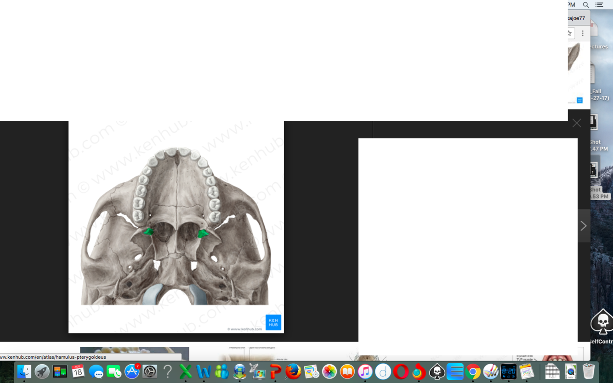Open Microsoft Messenger people icon
This screenshot has height=383, width=613.
(221, 371)
